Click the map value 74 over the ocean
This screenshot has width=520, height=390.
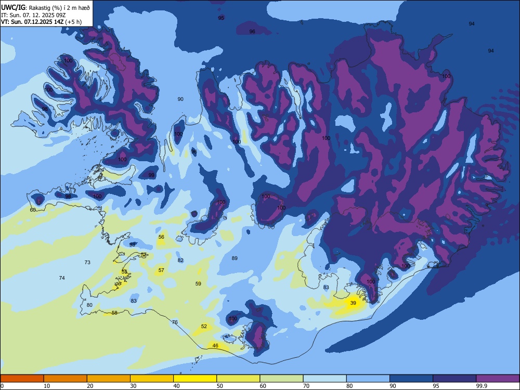pyautogui.click(x=62, y=278)
